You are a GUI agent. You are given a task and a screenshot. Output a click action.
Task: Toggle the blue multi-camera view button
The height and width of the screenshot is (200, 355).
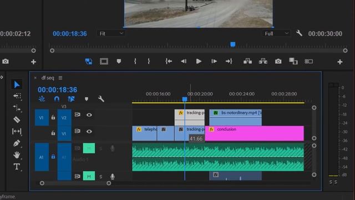89,62
